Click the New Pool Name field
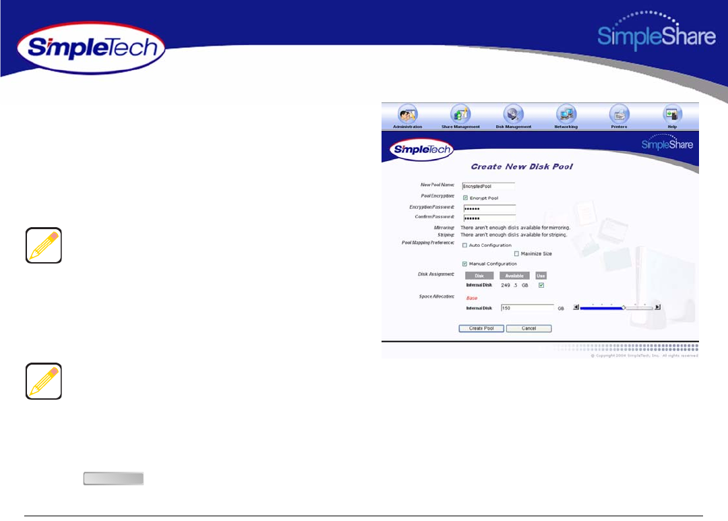728x521 pixels. pos(489,186)
